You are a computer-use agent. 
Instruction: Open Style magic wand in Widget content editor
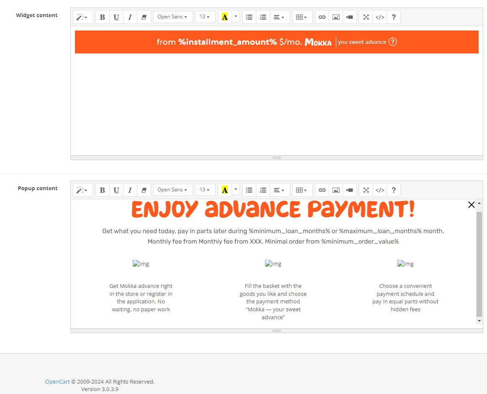pos(82,17)
